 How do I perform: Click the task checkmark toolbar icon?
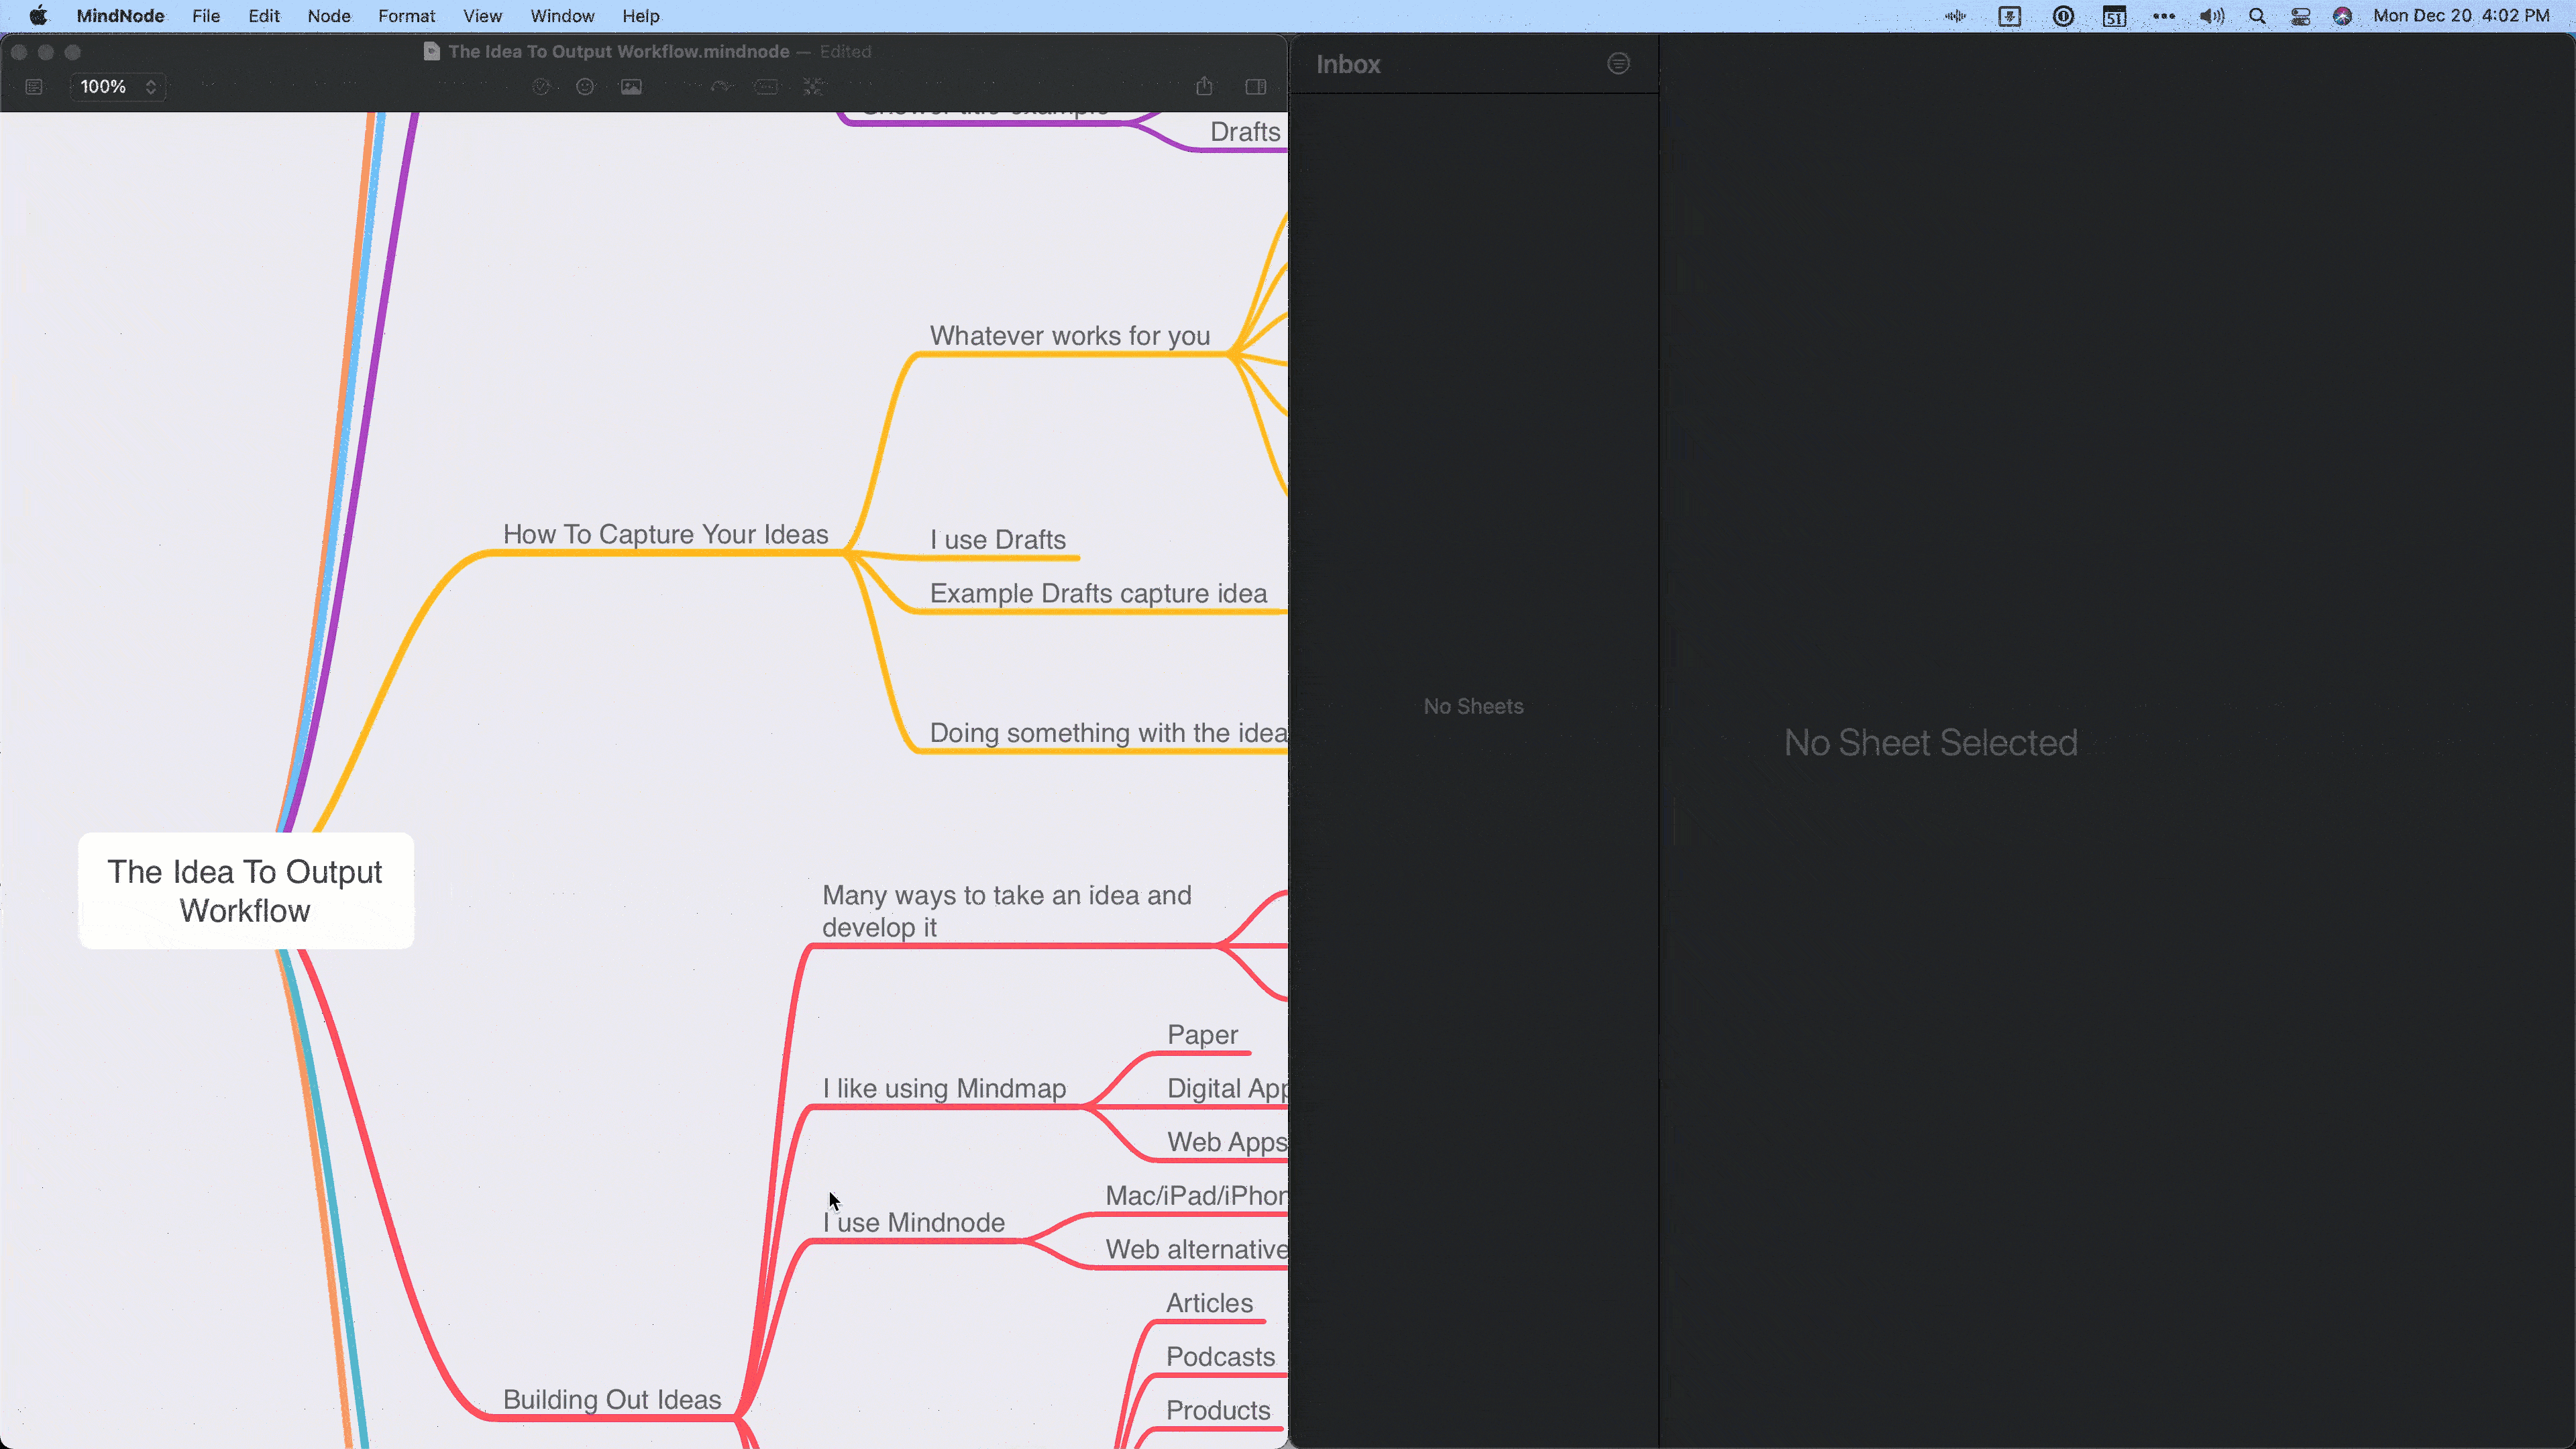point(541,87)
